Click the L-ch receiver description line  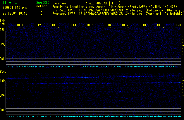coord(118,10)
